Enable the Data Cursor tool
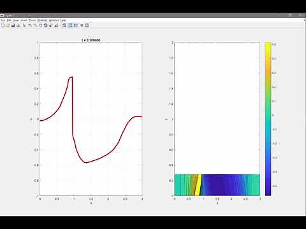The height and width of the screenshot is (229, 306). coord(50,25)
